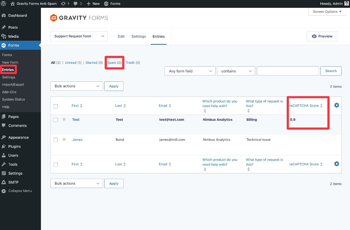
Task: Click the updates icon in admin bar
Action: 63,4
